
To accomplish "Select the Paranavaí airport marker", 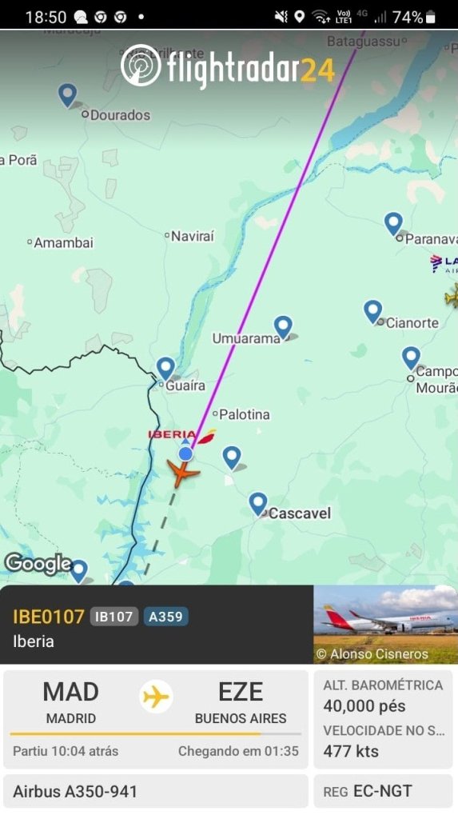I will pos(393,224).
